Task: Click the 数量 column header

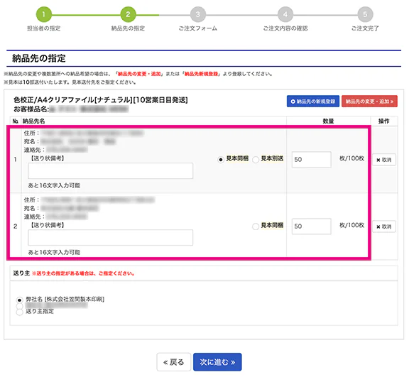Action: (328, 121)
